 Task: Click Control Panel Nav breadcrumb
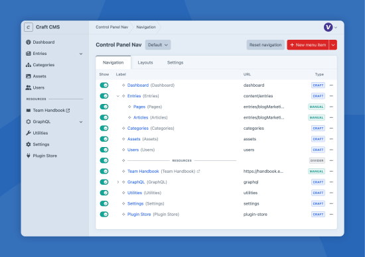point(111,27)
